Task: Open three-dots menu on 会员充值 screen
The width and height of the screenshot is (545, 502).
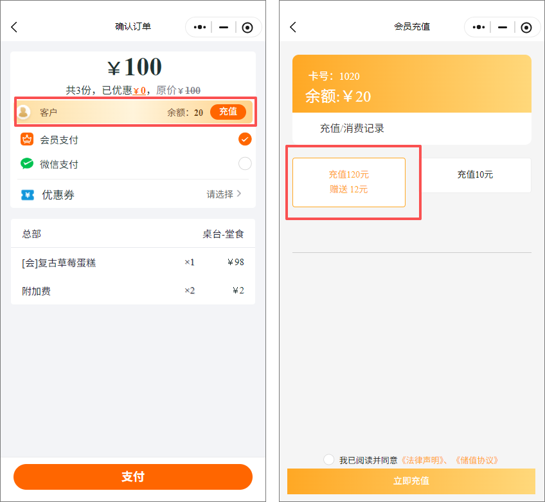Action: (x=479, y=27)
